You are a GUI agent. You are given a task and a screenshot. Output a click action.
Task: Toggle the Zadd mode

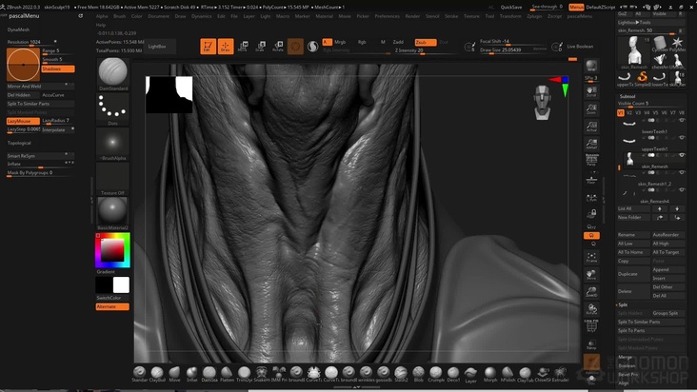tap(398, 42)
